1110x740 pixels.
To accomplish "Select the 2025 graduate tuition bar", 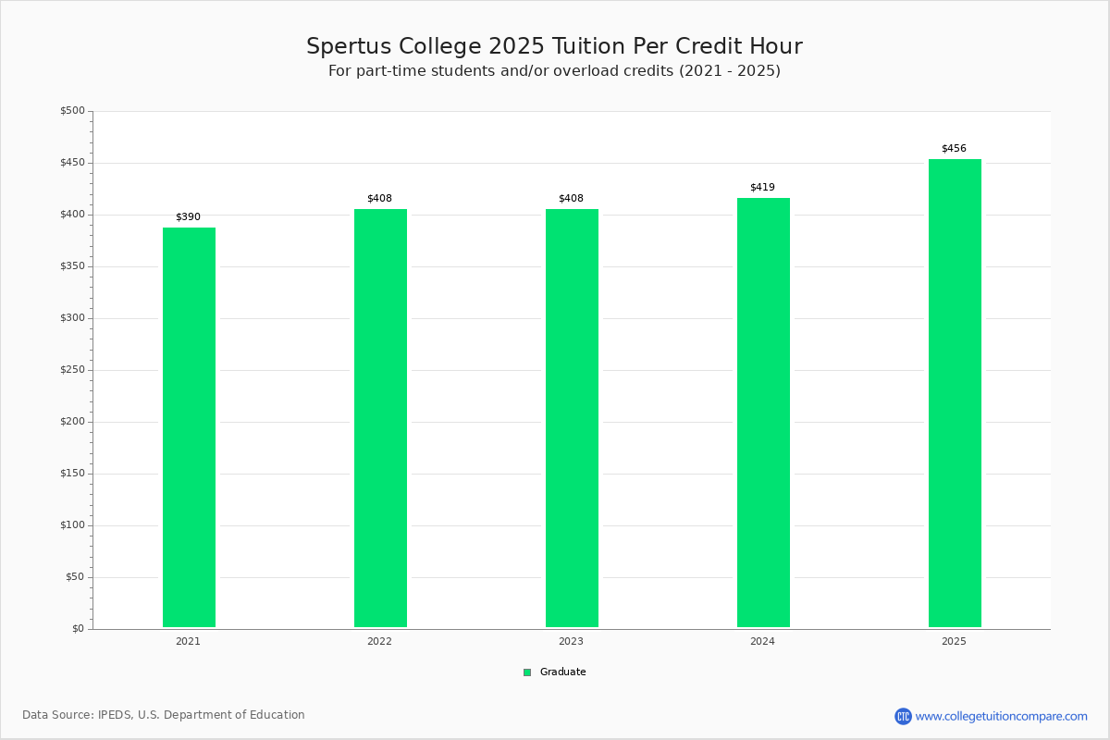I will pyautogui.click(x=955, y=393).
